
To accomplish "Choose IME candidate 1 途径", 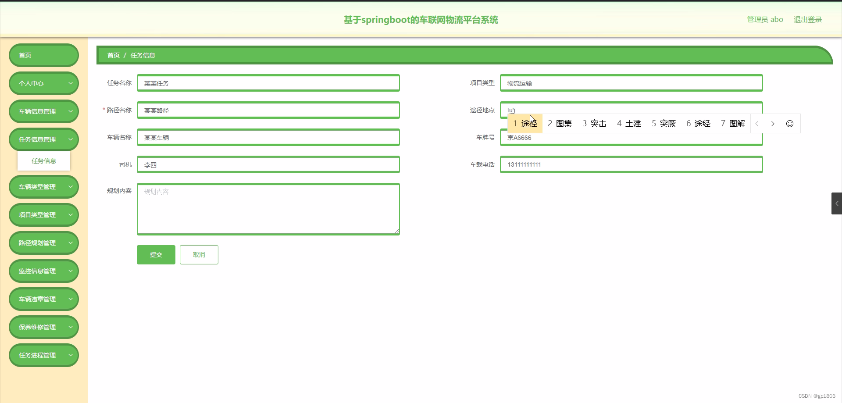I will 525,124.
